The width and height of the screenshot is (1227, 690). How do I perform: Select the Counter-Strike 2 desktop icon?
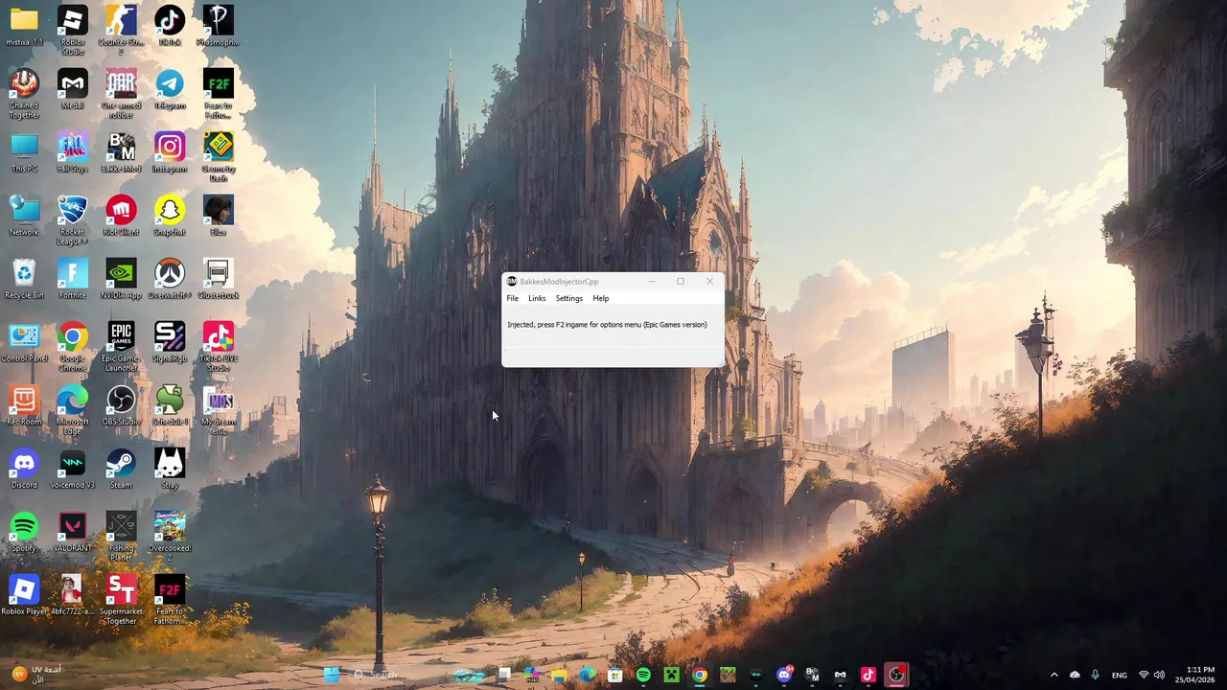pos(121,30)
